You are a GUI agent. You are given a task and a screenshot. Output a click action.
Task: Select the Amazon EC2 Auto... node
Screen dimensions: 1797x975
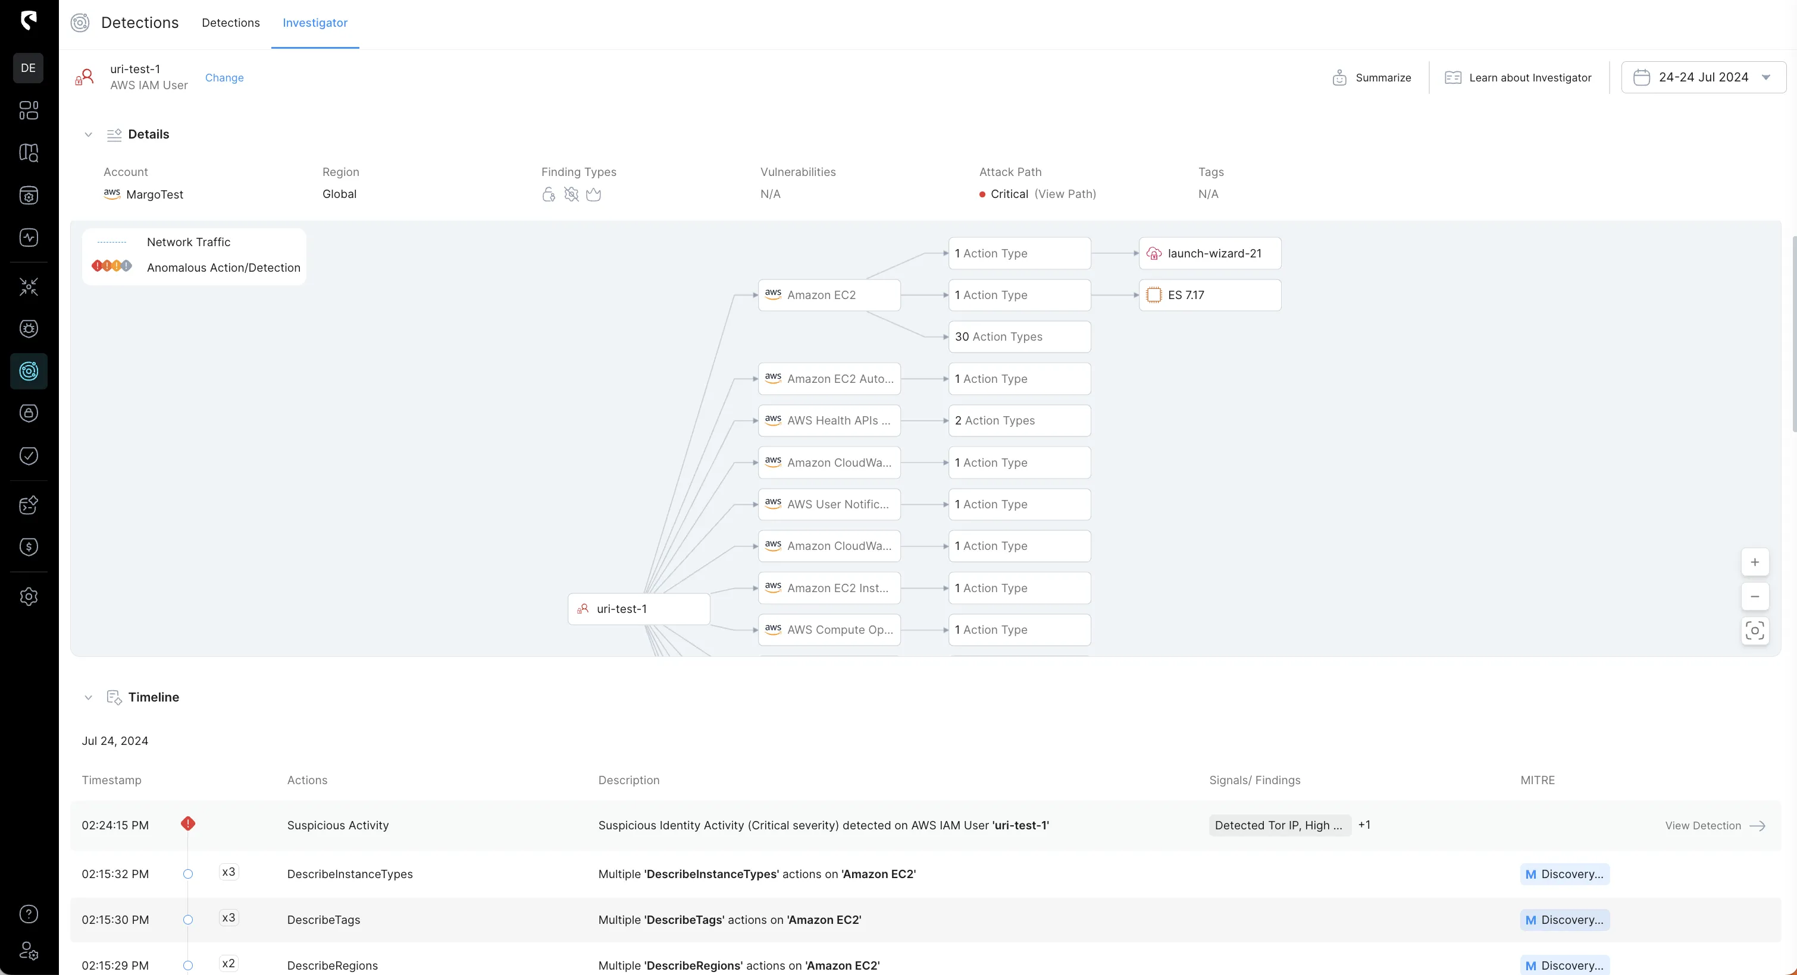point(829,379)
